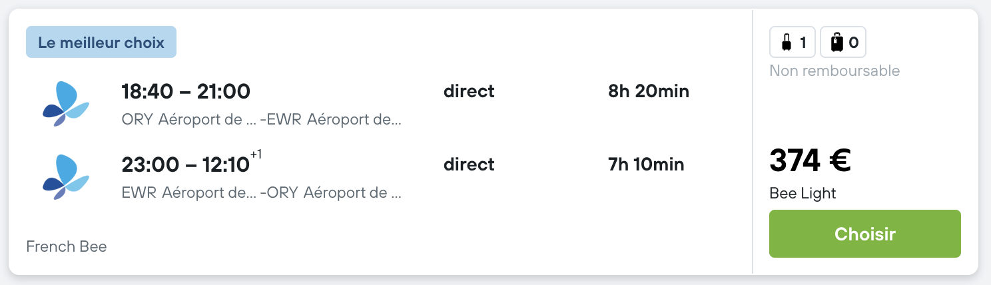991x285 pixels.
Task: Click the return 'direct' flight label
Action: pyautogui.click(x=469, y=164)
